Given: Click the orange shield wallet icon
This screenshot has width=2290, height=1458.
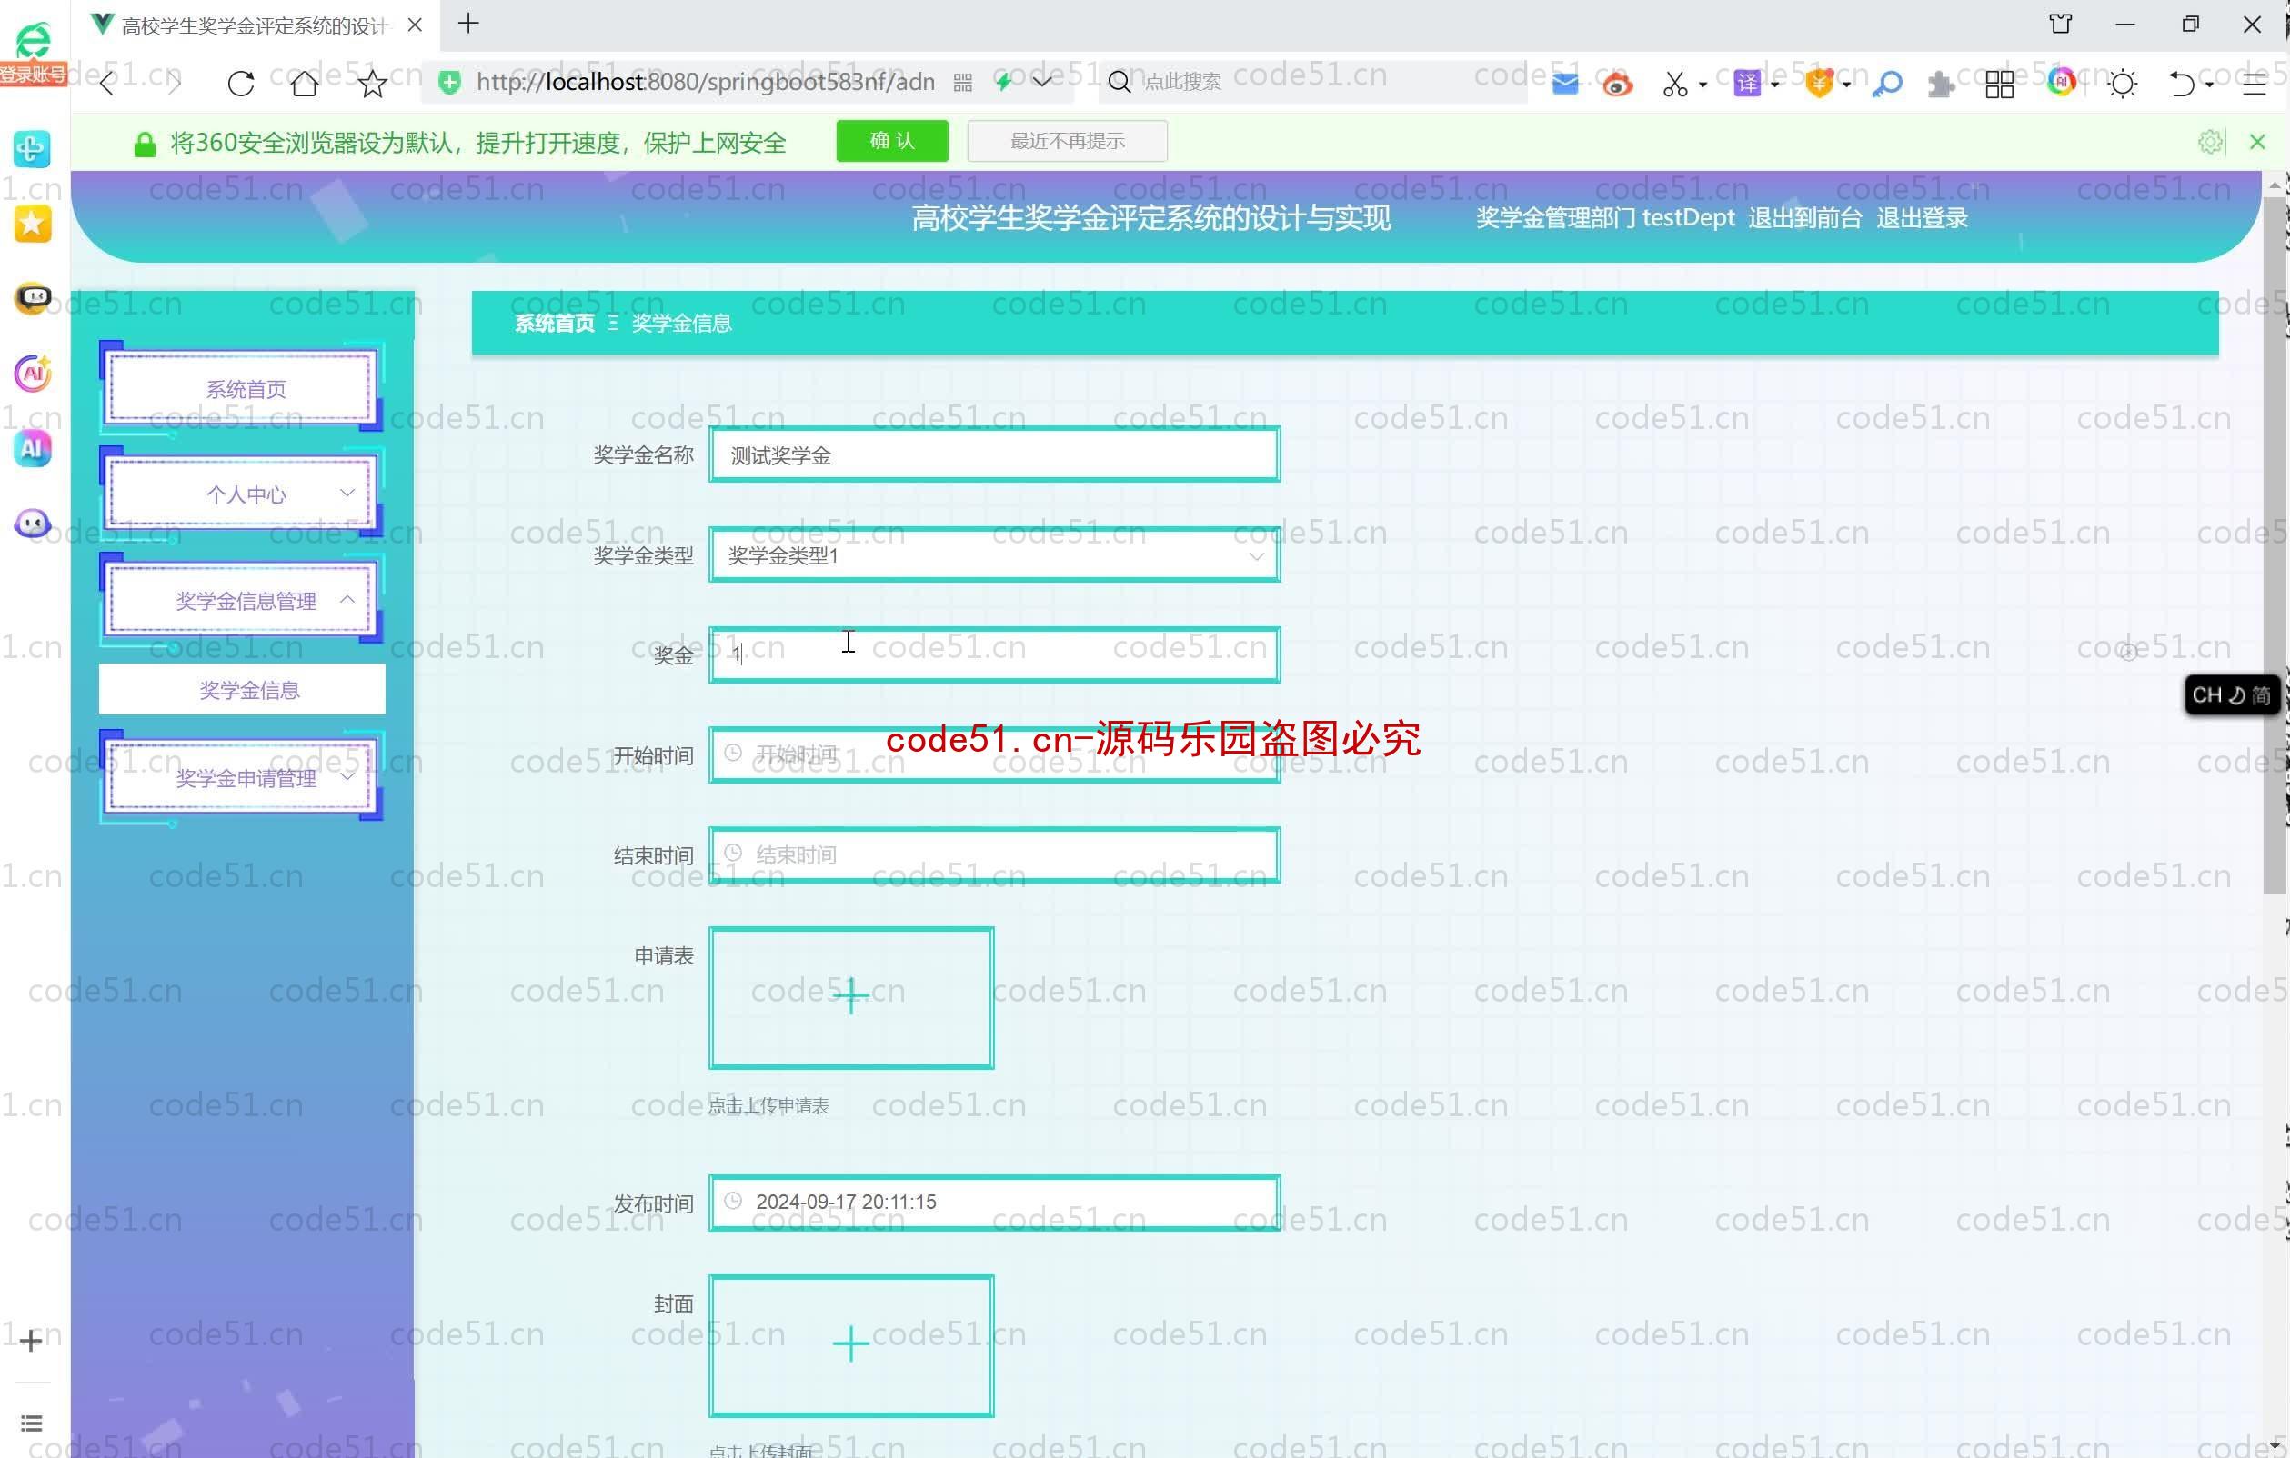Looking at the screenshot, I should click(1819, 84).
